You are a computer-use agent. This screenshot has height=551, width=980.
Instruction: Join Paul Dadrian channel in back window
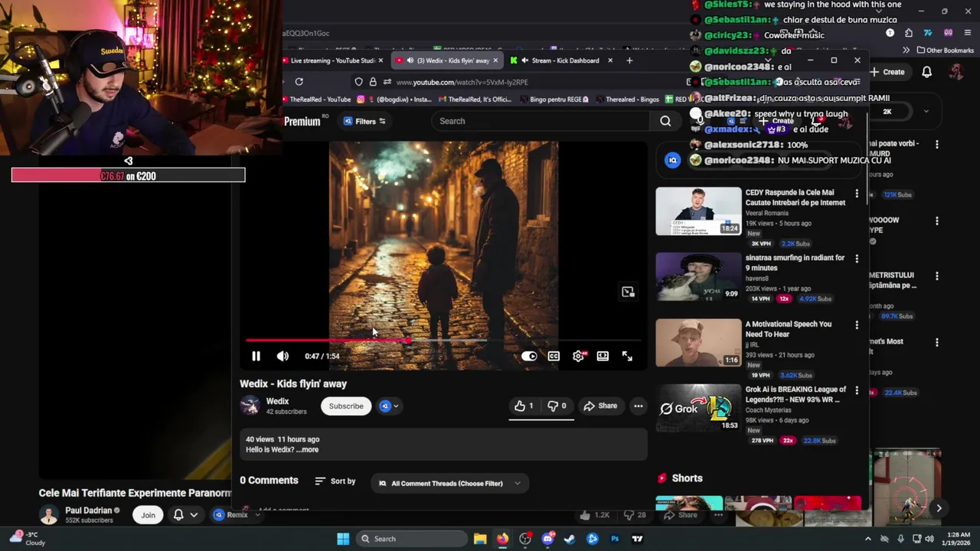[x=148, y=515]
